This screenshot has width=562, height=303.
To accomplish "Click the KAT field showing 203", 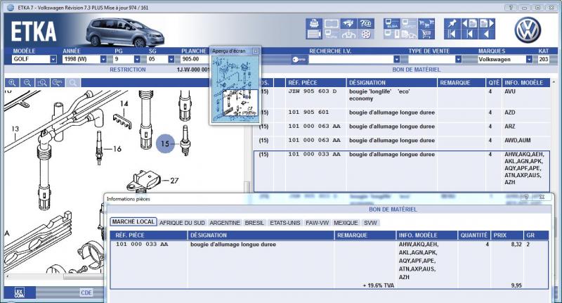I will point(543,59).
